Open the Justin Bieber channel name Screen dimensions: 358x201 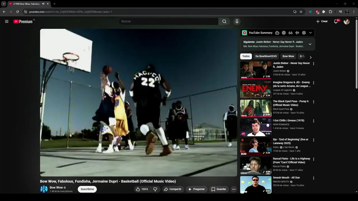[279, 71]
